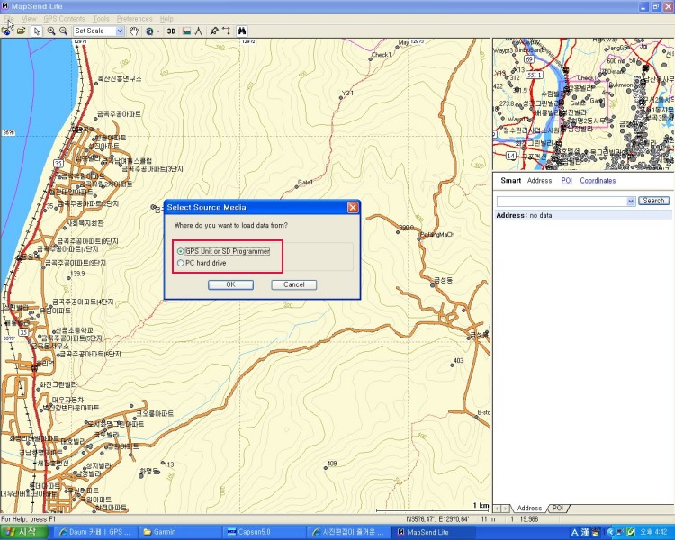Switch to Capsun5.0 taskbar item

coord(264,532)
